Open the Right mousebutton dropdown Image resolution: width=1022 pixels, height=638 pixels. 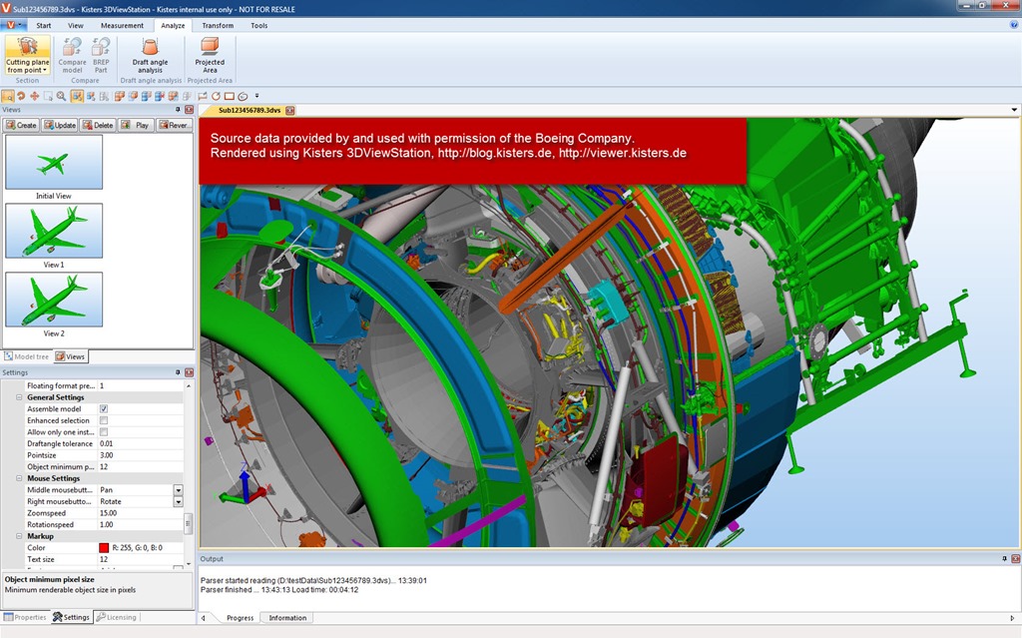coord(178,501)
